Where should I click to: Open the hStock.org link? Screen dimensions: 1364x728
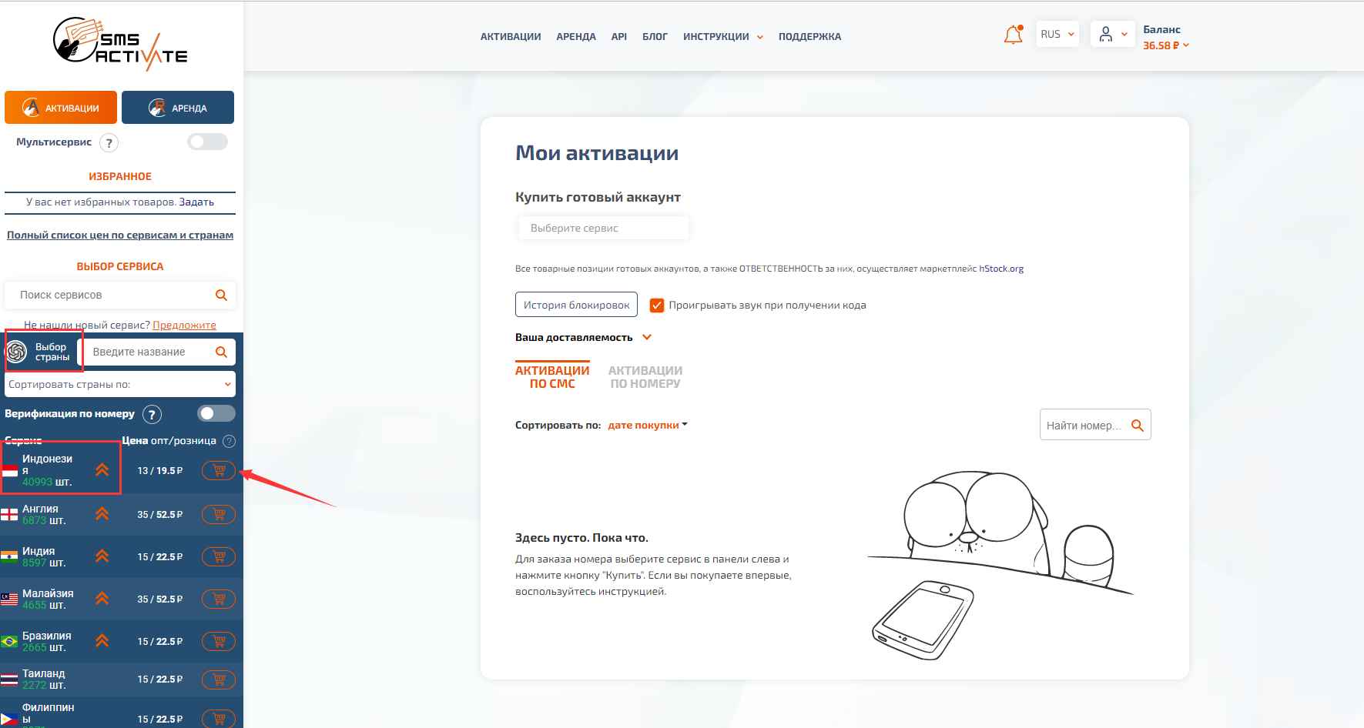pyautogui.click(x=1001, y=269)
